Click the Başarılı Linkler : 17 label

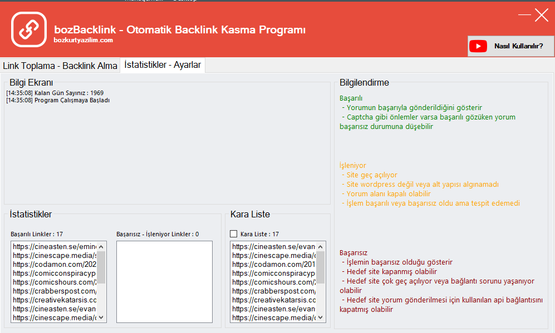pyautogui.click(x=37, y=234)
